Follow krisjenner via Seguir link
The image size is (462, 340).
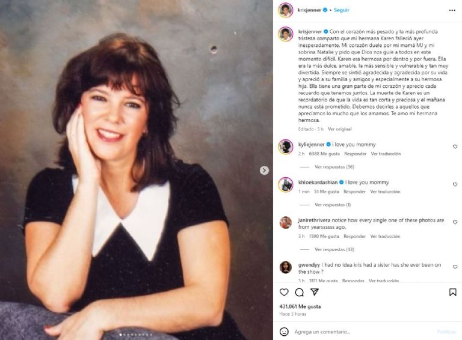pos(341,10)
